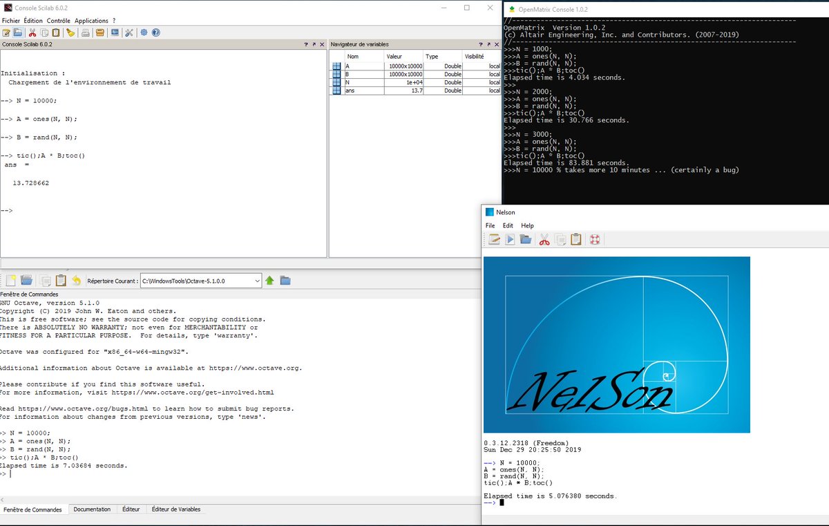Click the Scilab console prompt input line
The image size is (829, 526).
pos(163,210)
